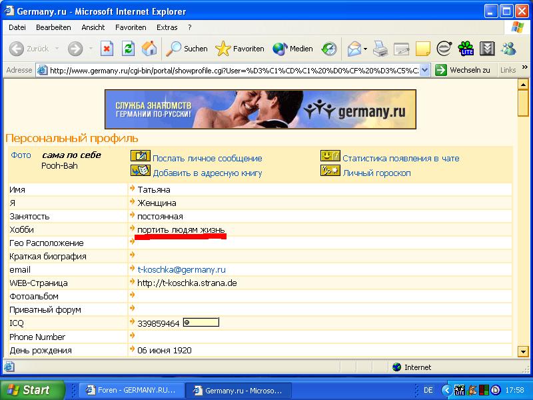
Task: Click the personal horoscope icon
Action: point(330,170)
